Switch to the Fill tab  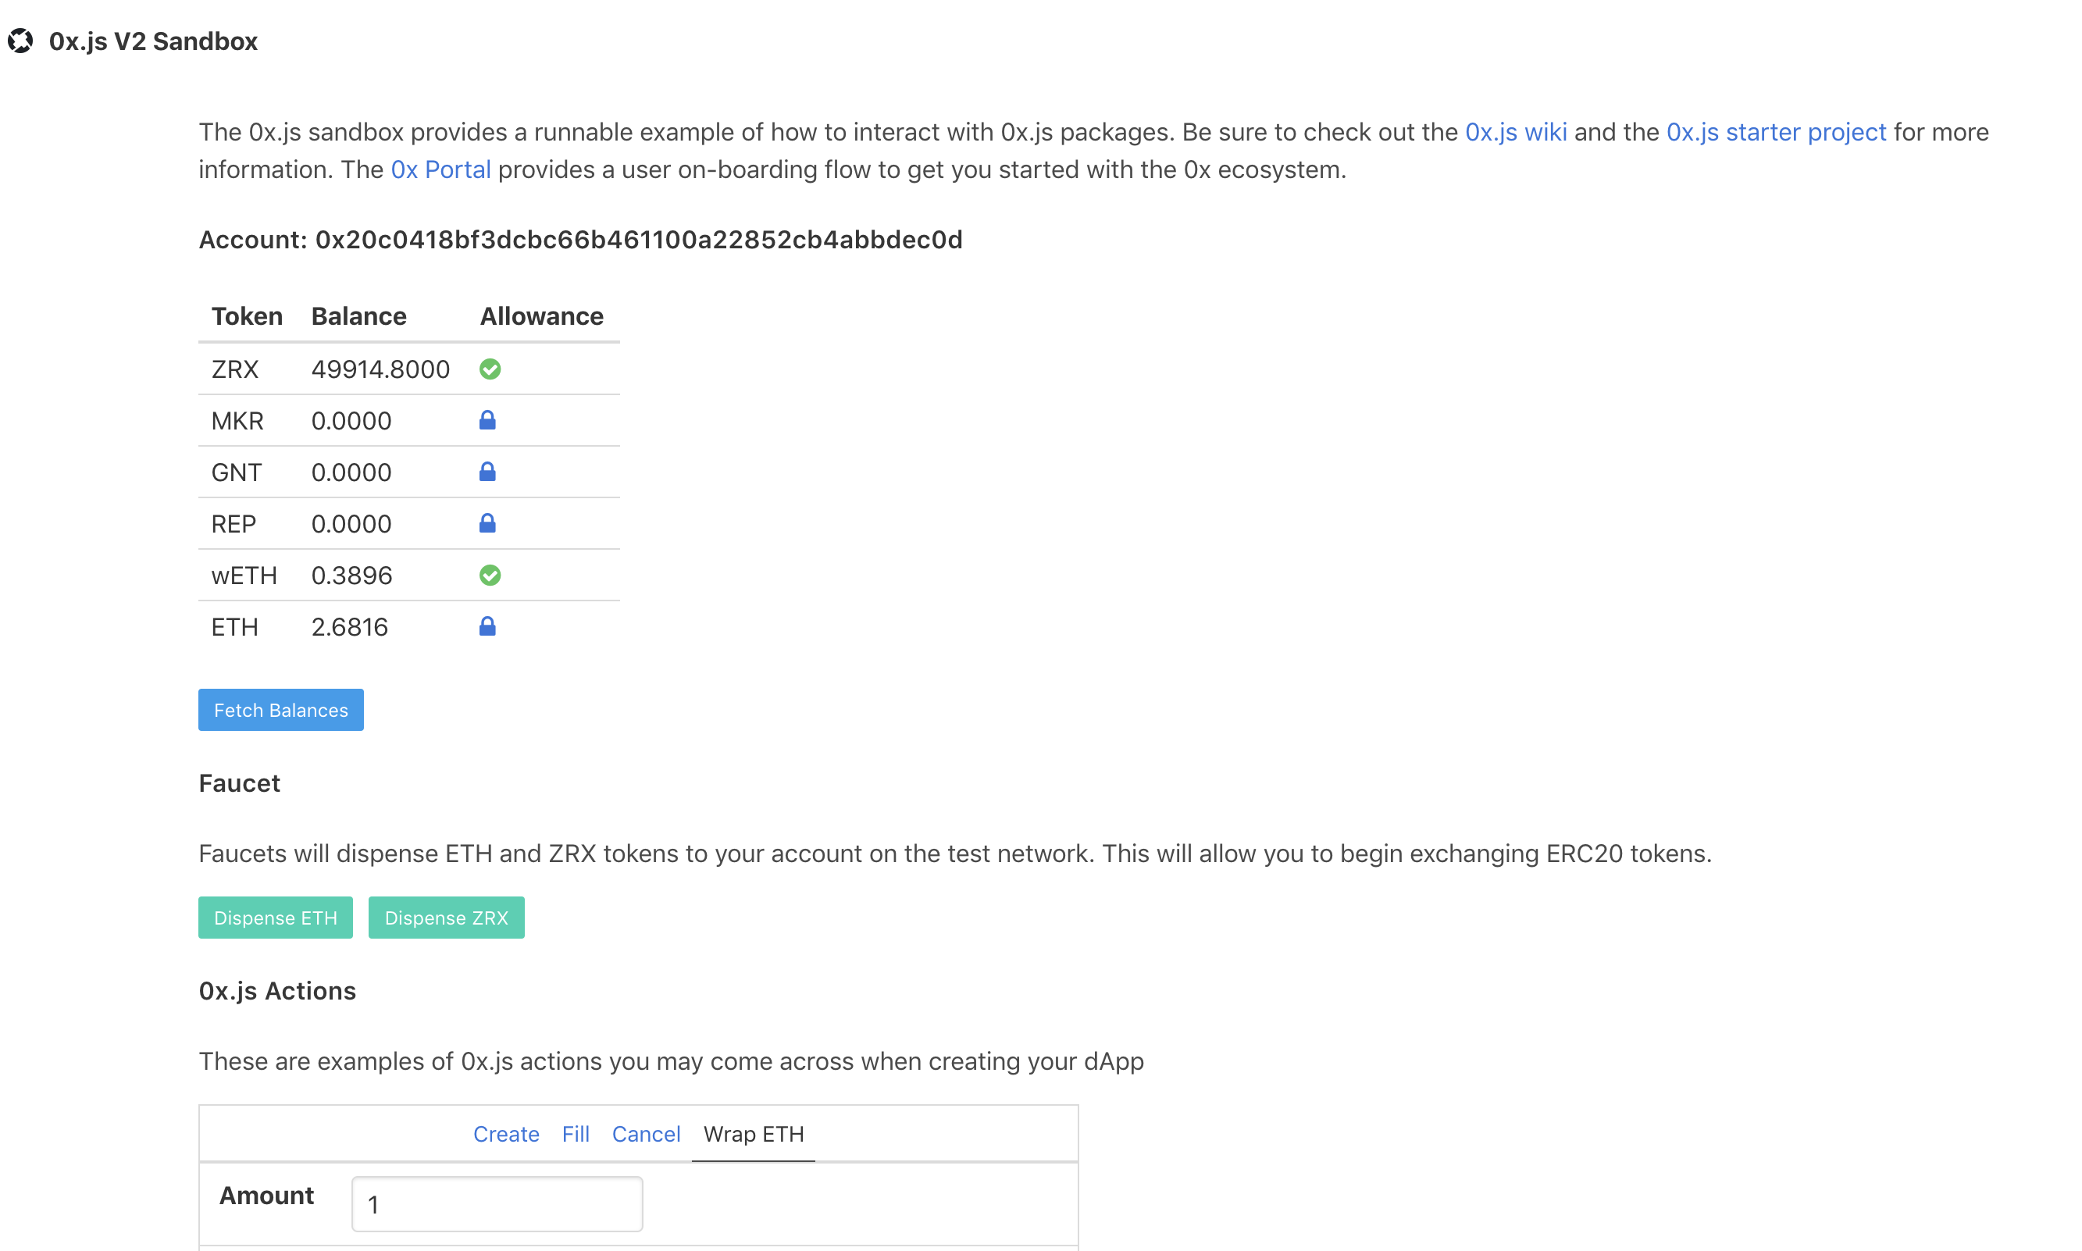(576, 1134)
